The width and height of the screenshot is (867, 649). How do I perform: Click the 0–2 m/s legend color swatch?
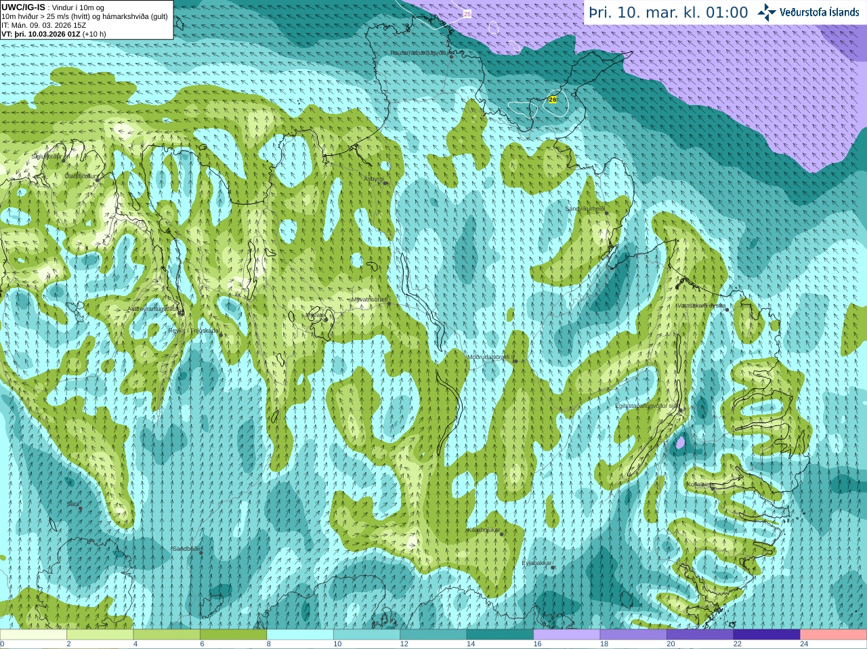[x=33, y=635]
